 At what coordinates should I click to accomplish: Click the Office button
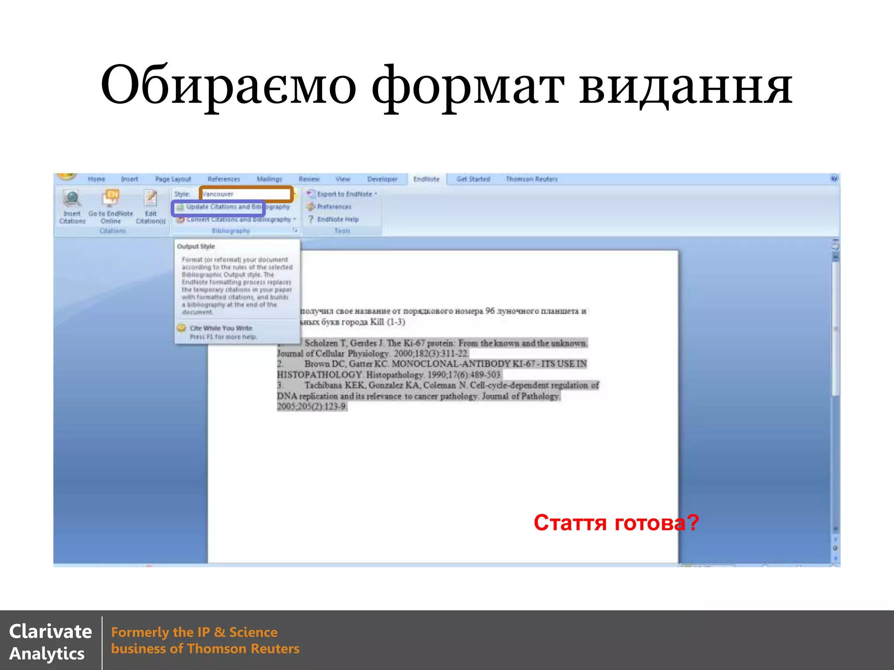click(x=66, y=177)
